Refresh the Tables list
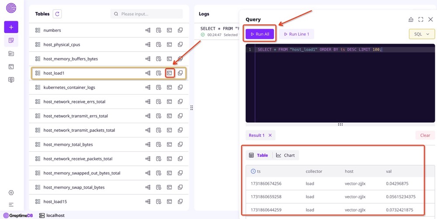 click(x=57, y=14)
